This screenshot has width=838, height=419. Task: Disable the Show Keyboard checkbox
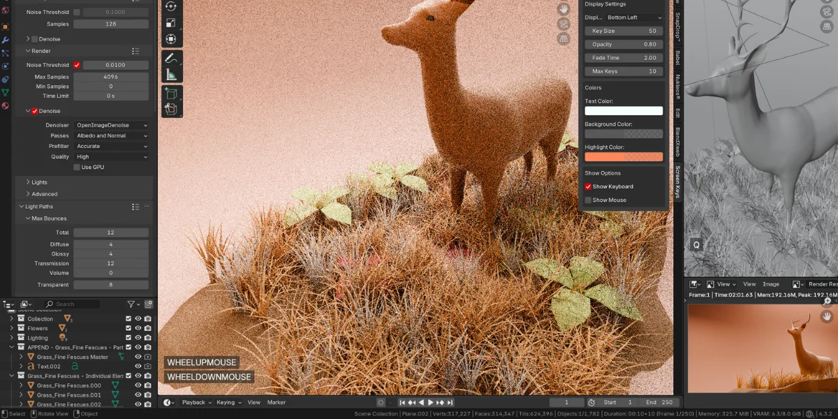coord(589,186)
